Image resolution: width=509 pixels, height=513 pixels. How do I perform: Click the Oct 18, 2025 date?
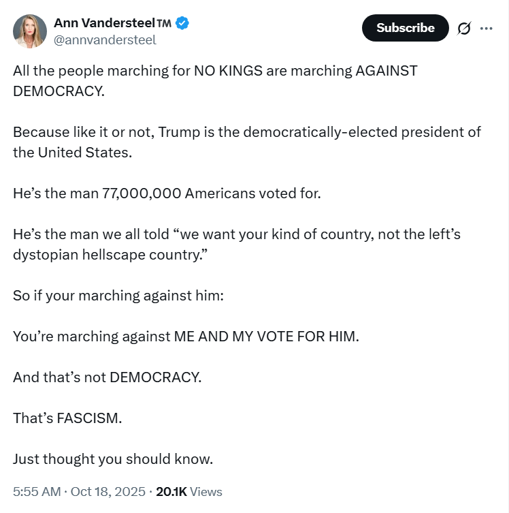109,491
